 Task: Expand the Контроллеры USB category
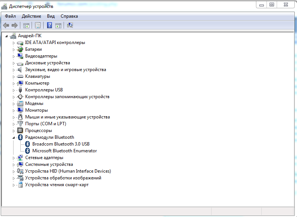[14, 90]
